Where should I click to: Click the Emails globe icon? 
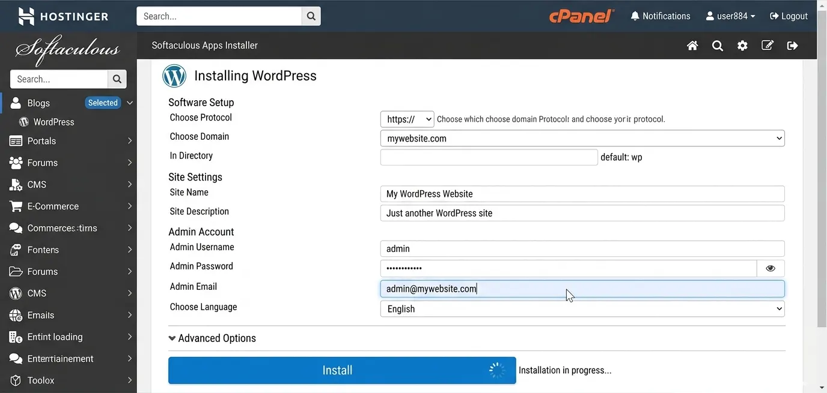pos(16,315)
